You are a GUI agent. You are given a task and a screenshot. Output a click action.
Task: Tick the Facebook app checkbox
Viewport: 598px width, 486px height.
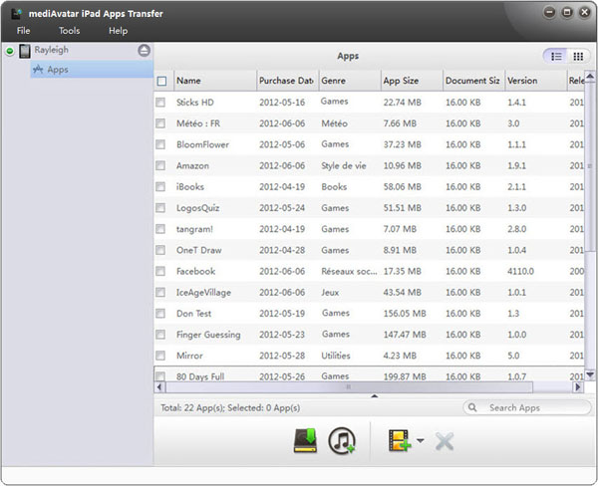pos(160,271)
